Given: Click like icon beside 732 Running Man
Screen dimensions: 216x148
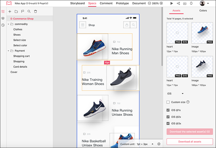Looking at the screenshot, I should (114, 42).
